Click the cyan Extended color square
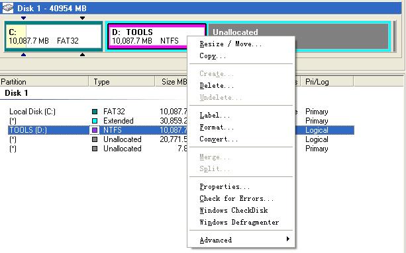Viewport: 406px width, 253px height. click(95, 121)
